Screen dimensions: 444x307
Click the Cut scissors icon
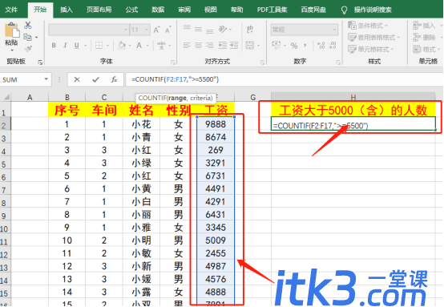[x=27, y=26]
